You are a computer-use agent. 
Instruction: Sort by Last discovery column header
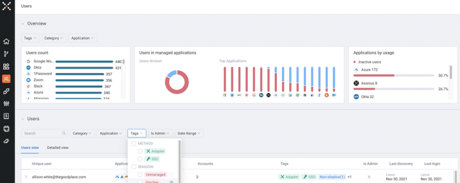[401, 164]
